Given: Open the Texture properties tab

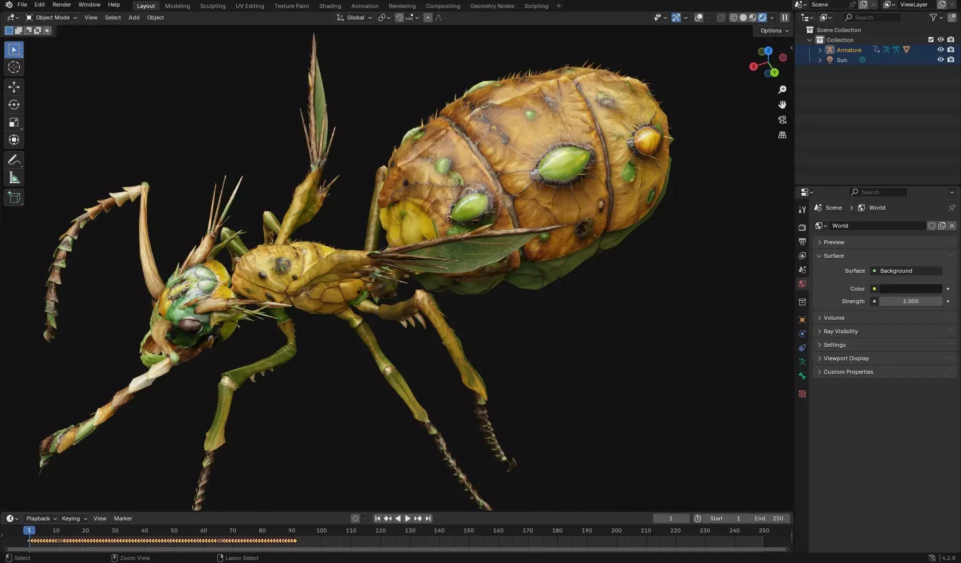Looking at the screenshot, I should click(802, 394).
